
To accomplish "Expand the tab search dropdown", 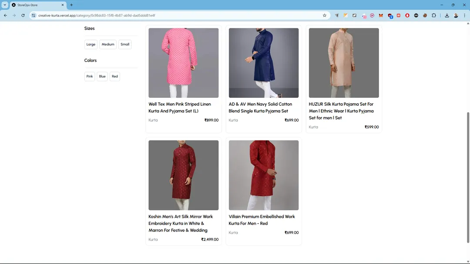I will [5, 5].
